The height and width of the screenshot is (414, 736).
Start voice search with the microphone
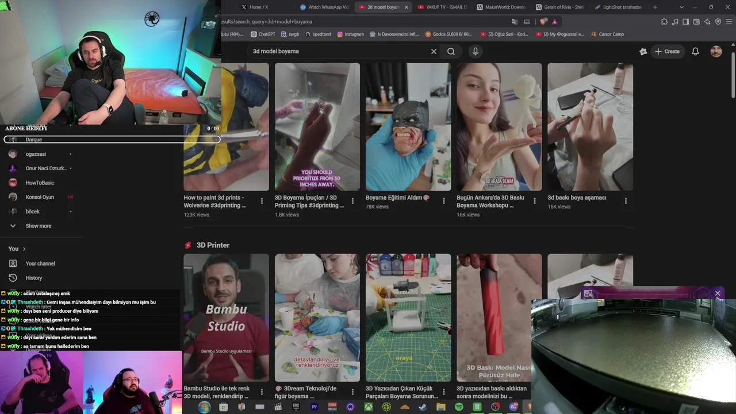476,51
